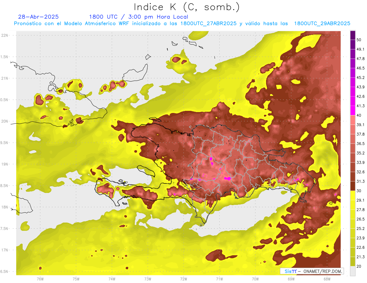Click the colorbar value "33.9"
The height and width of the screenshot is (283, 367).
(361, 162)
